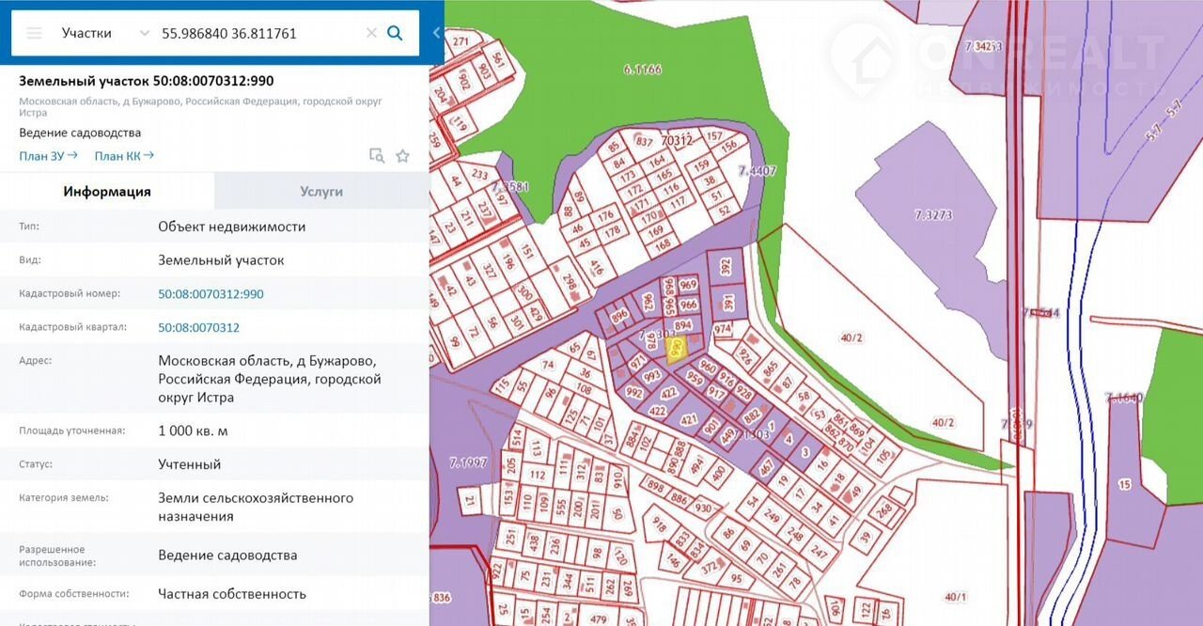Click parcel 392 on the map

725,267
